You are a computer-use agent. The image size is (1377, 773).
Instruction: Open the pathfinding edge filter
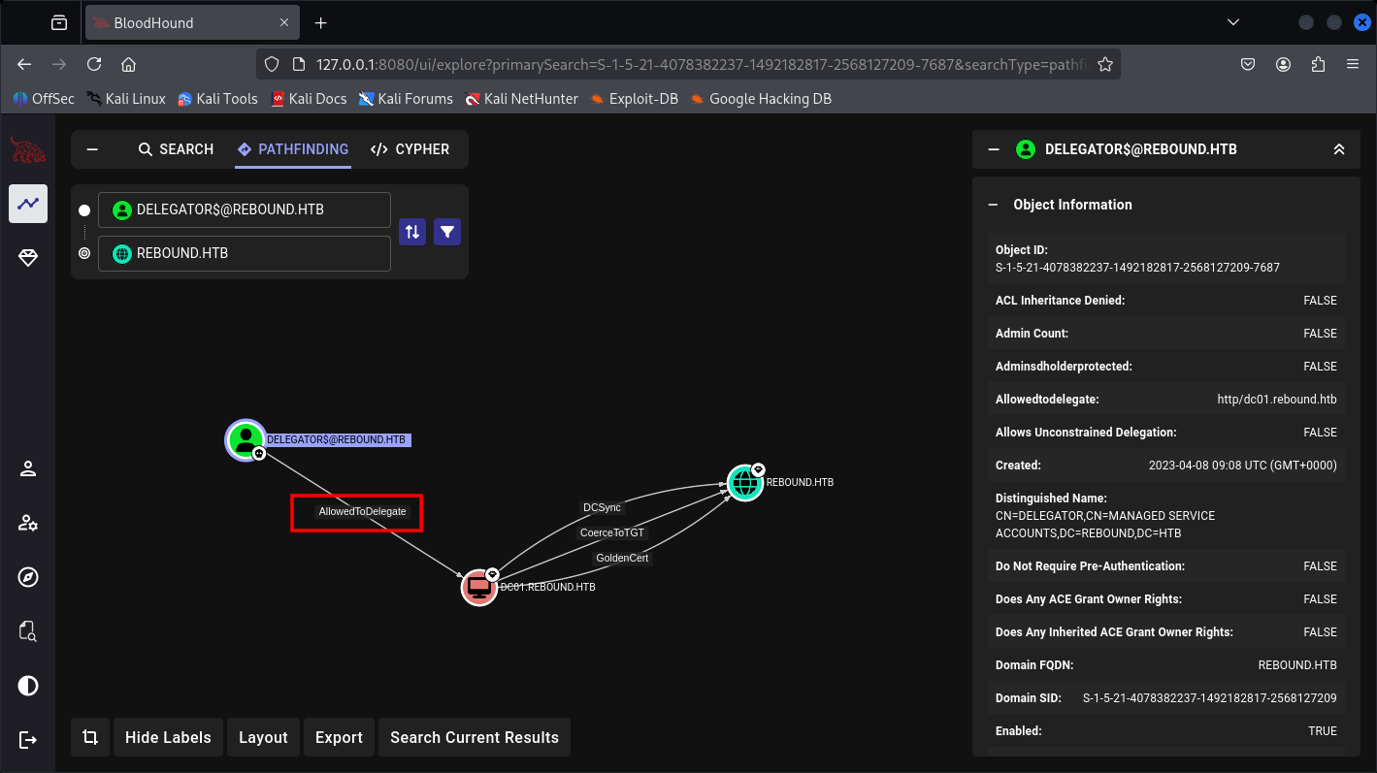pos(447,232)
